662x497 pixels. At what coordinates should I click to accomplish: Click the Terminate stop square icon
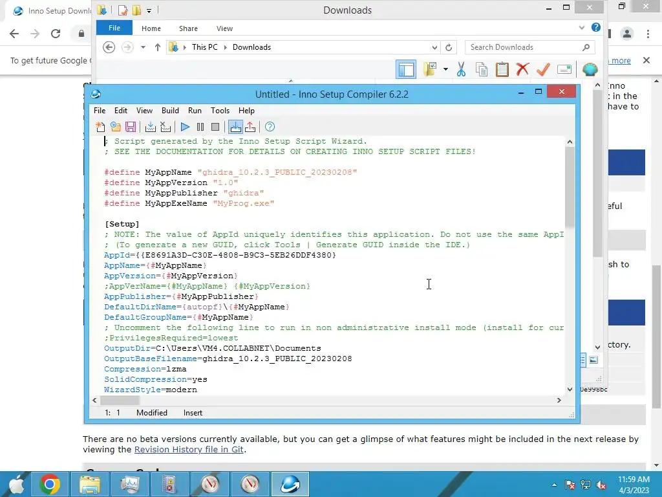215,127
